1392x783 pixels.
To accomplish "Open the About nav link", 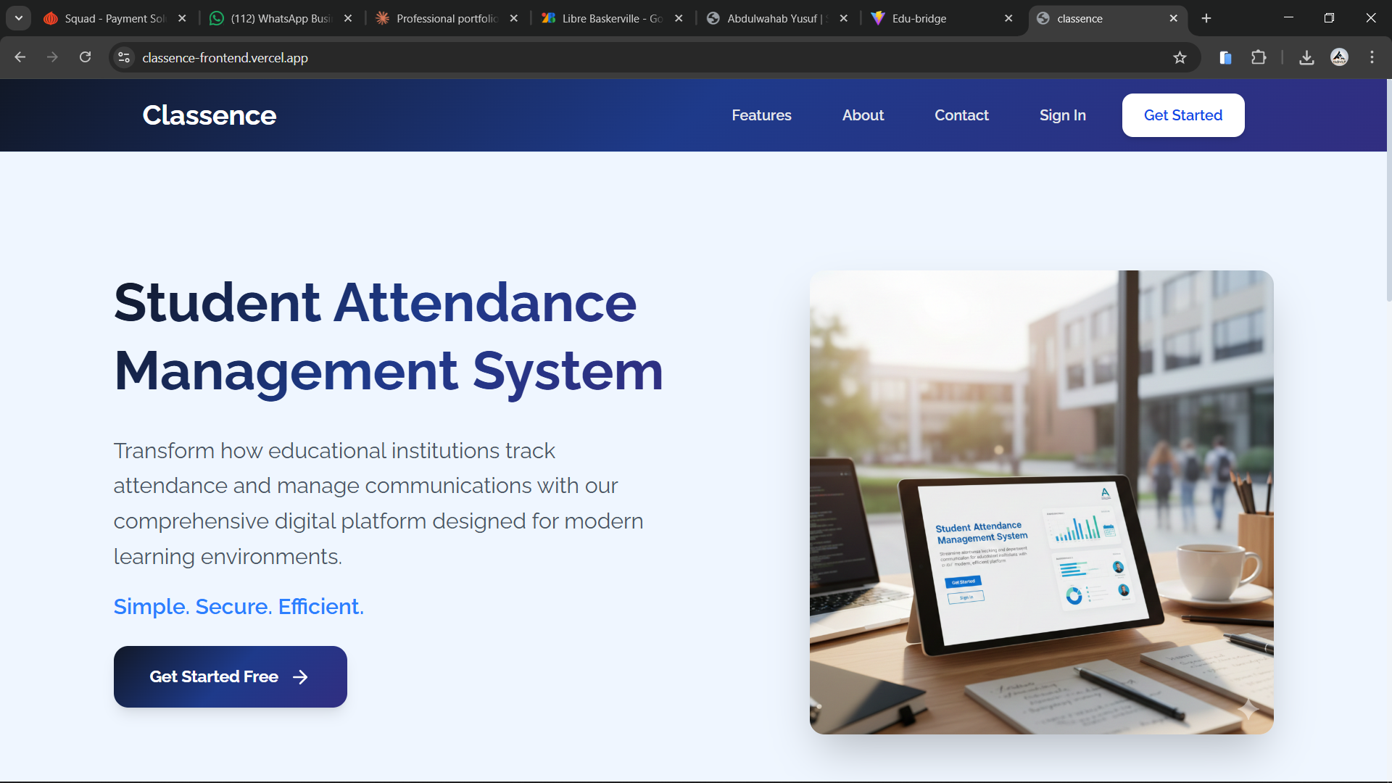I will tap(863, 115).
